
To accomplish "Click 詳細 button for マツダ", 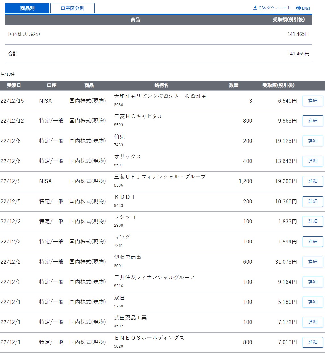I will (x=312, y=242).
